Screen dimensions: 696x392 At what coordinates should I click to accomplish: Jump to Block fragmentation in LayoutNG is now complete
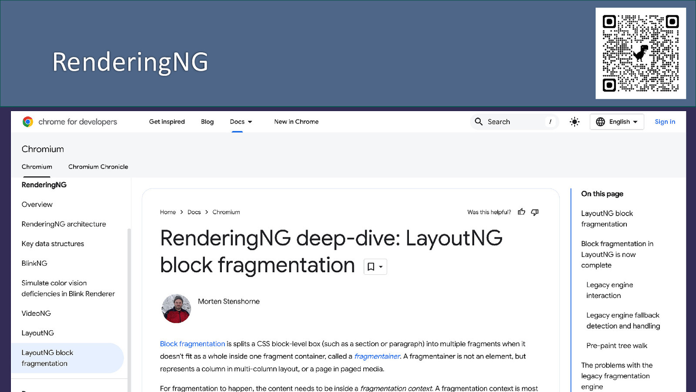[617, 254]
